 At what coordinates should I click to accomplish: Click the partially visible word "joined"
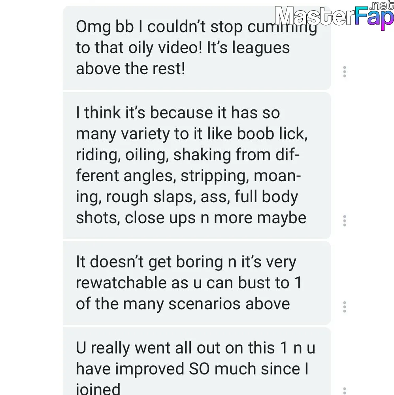click(98, 389)
